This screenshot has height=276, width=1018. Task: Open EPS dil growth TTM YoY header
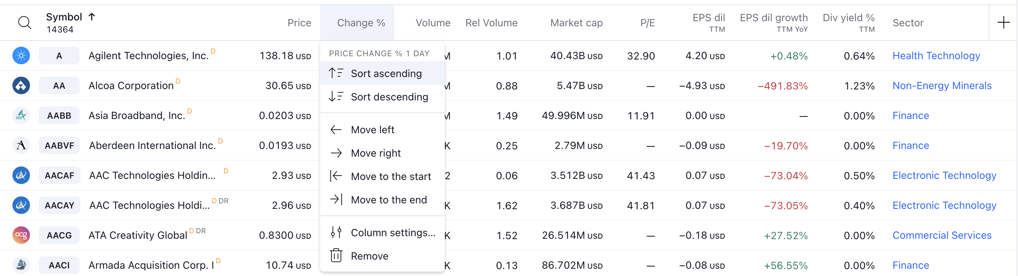(774, 23)
